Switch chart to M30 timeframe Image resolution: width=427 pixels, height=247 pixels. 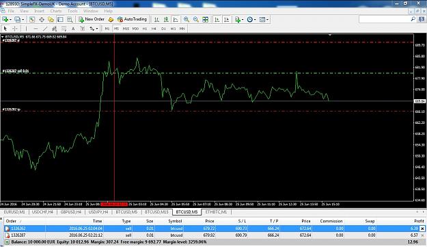point(135,29)
